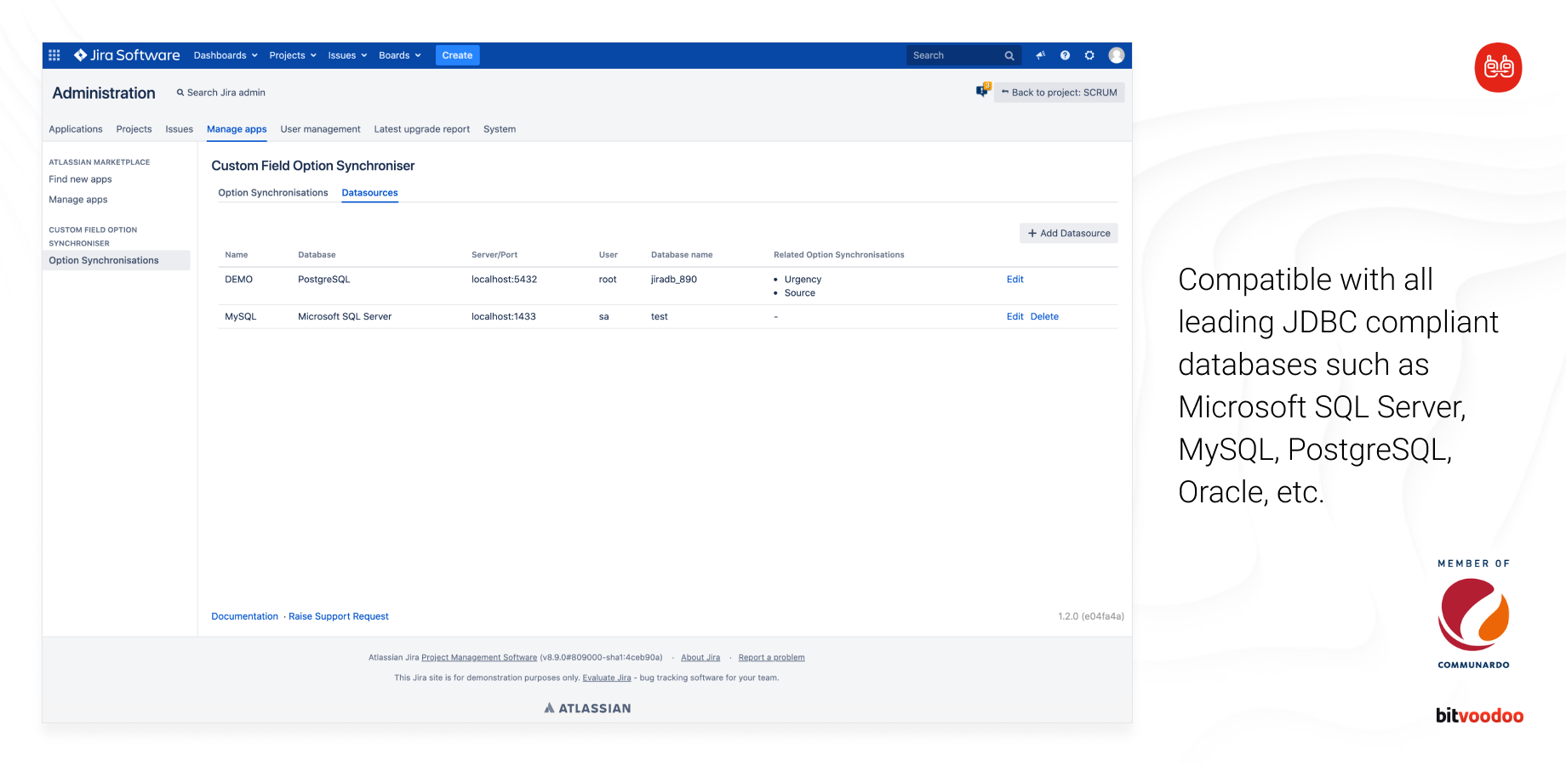
Task: Select the Manage apps tab
Action: pyautogui.click(x=237, y=129)
